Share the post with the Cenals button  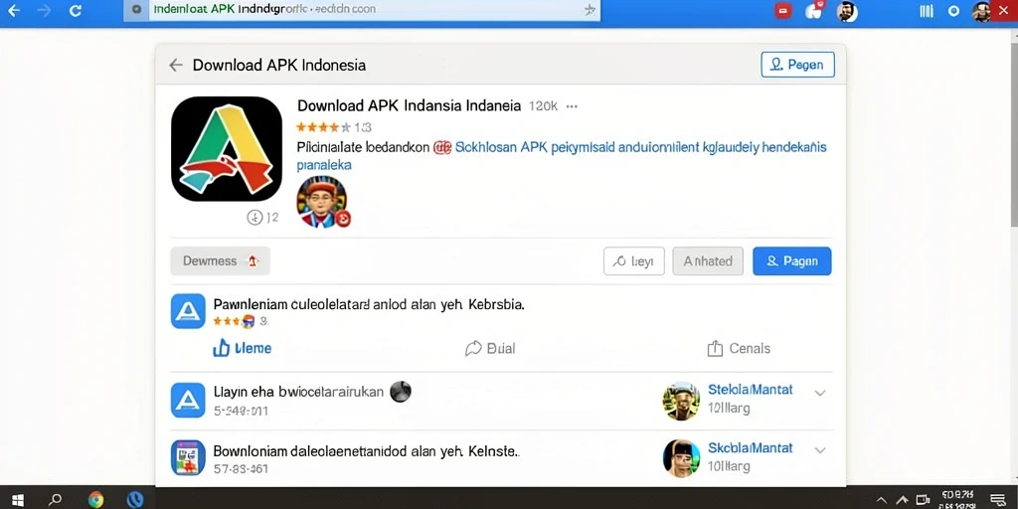coord(739,349)
